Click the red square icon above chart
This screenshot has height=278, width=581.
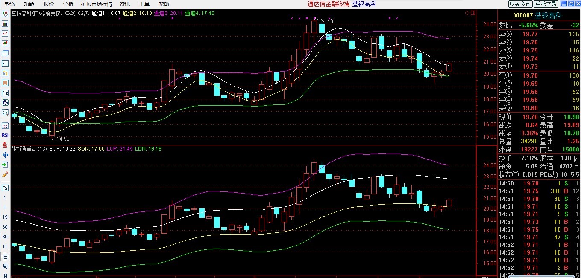point(472,13)
